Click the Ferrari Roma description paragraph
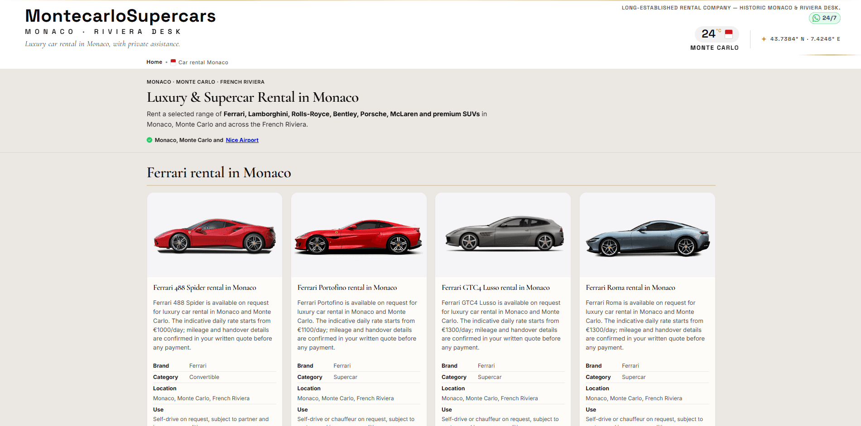 click(x=645, y=325)
